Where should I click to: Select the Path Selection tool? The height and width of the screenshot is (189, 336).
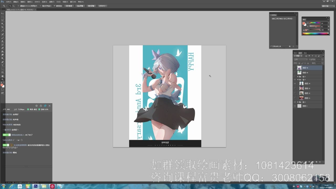point(3,69)
